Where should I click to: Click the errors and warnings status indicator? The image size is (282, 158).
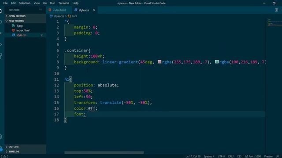pyautogui.click(x=4, y=156)
